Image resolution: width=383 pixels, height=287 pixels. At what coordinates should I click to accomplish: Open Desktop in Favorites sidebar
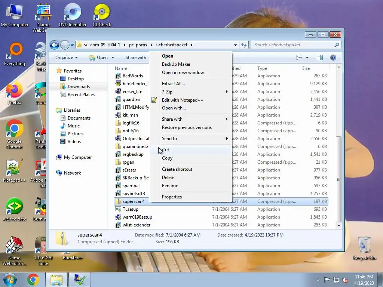tap(76, 79)
